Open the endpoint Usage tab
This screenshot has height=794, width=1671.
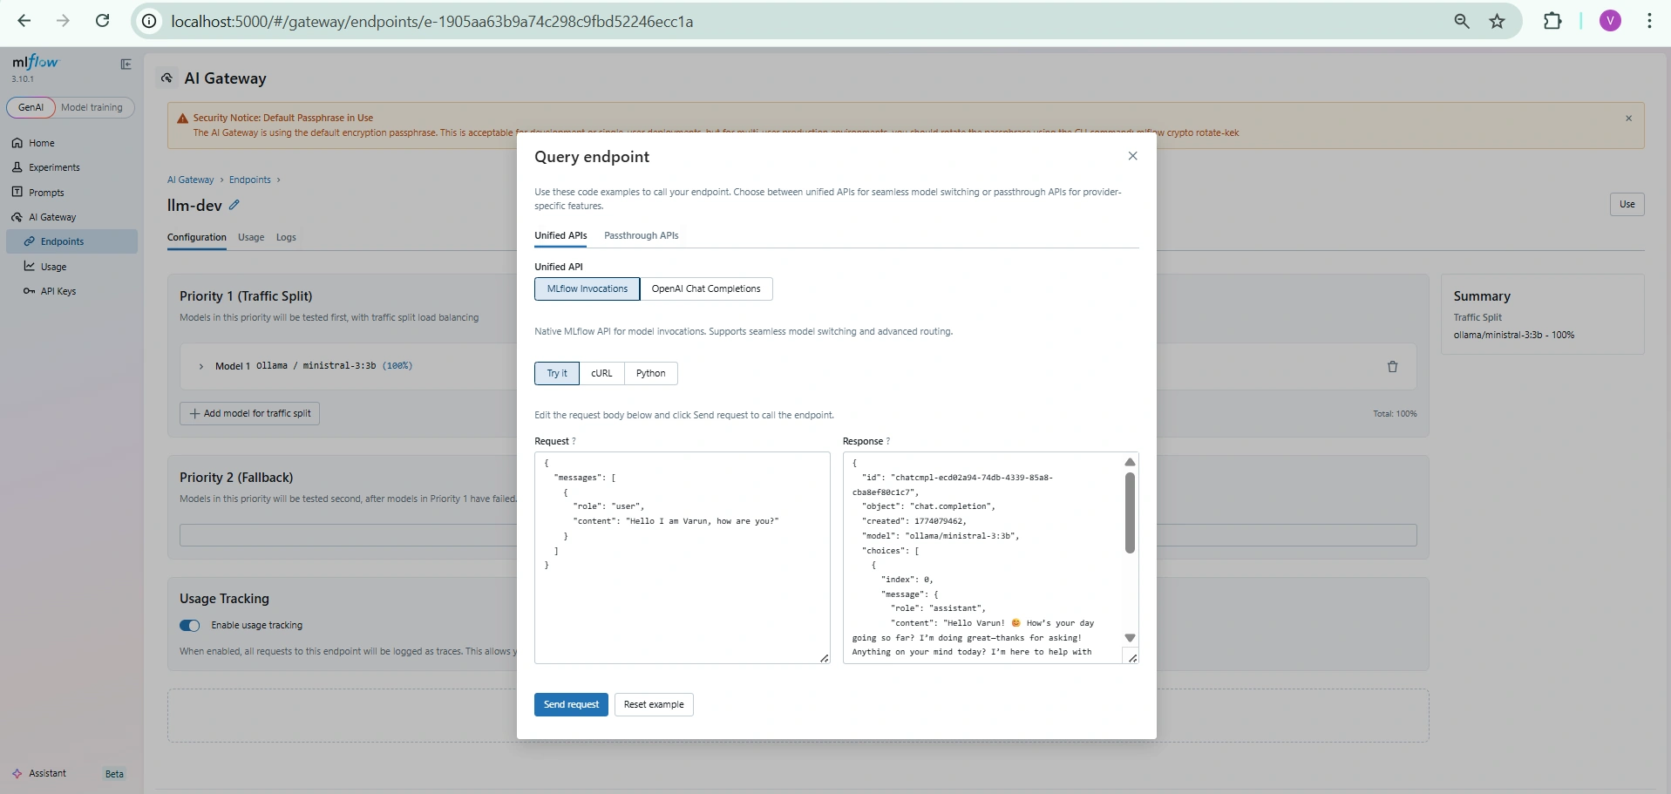point(251,237)
